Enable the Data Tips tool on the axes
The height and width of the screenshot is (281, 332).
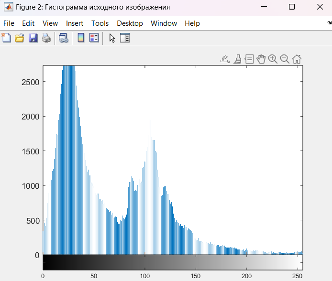click(x=249, y=59)
